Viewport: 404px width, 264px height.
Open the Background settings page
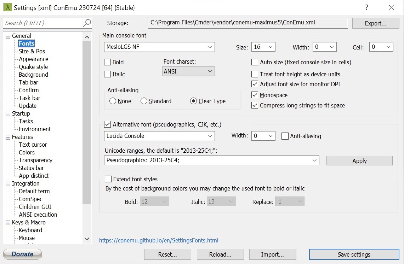pyautogui.click(x=34, y=75)
